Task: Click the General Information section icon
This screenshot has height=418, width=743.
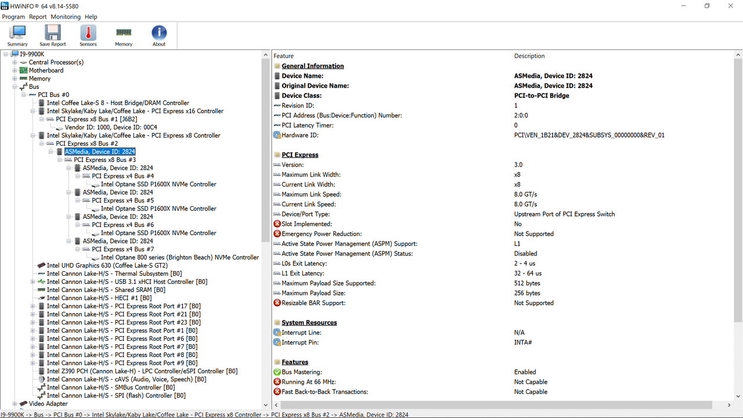Action: coord(277,66)
